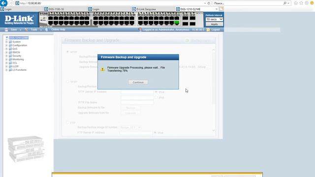Viewport: 315px width, 177px height.
Task: Click the Apply refresh interval button
Action: pos(215,24)
